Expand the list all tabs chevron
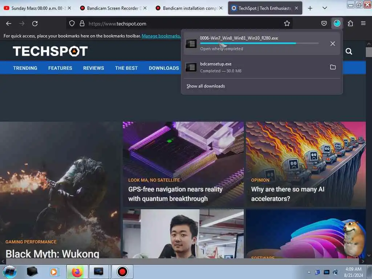Screen dimensions: 372x279 click(x=325, y=8)
